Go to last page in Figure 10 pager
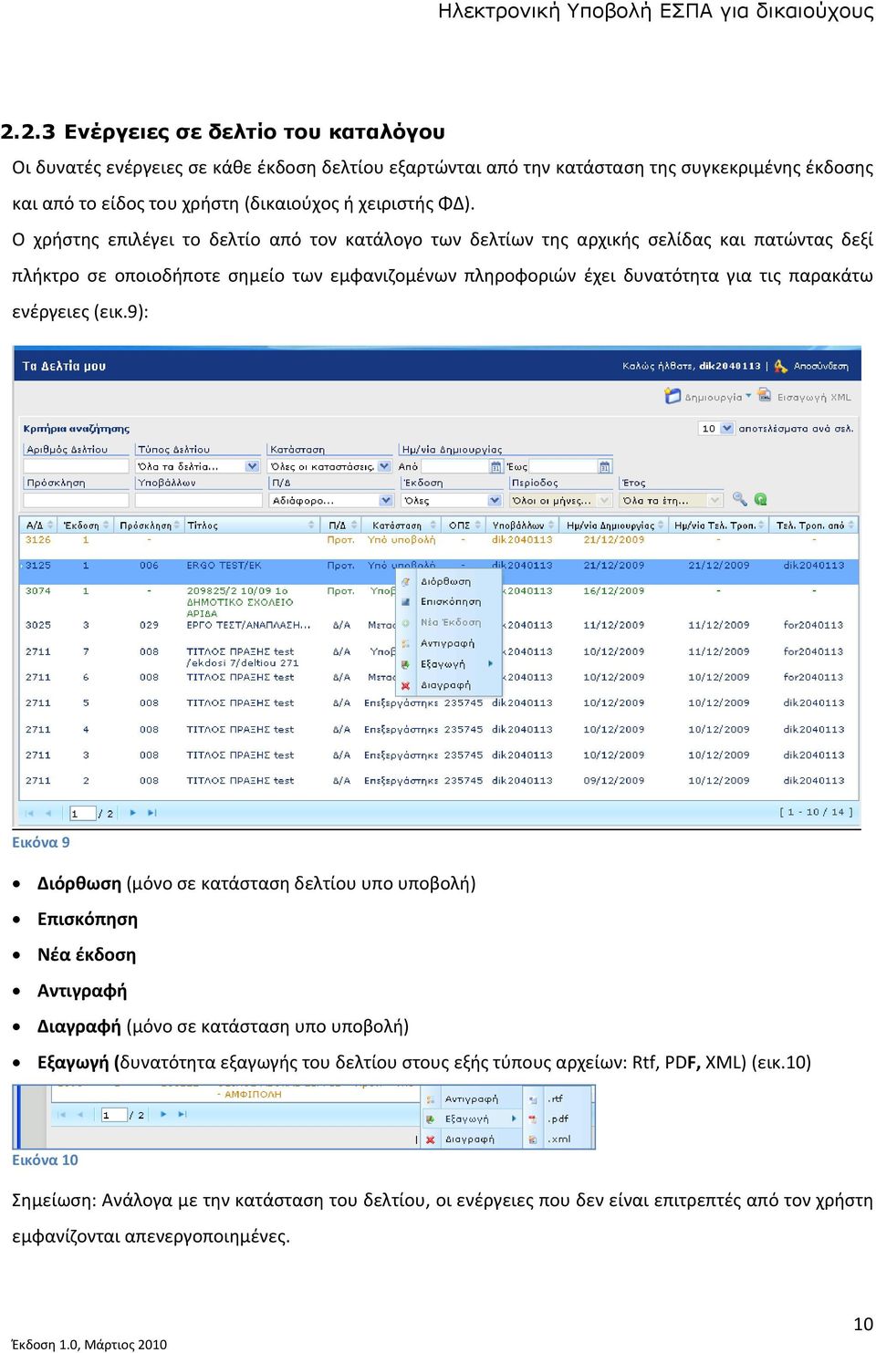This screenshot has width=876, height=1353. 182,1114
